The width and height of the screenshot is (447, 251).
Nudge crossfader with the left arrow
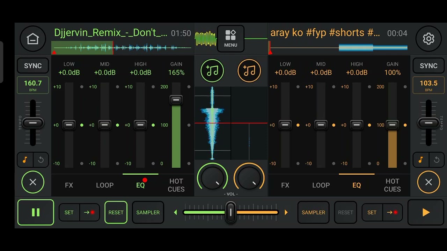coord(176,212)
